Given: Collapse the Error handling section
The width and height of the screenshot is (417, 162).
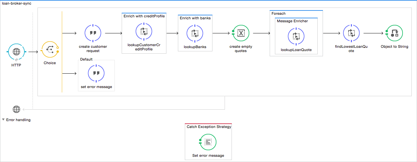Looking at the screenshot, I should [3, 120].
